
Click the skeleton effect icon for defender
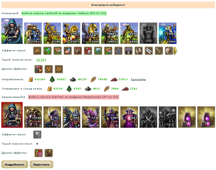(x=49, y=153)
